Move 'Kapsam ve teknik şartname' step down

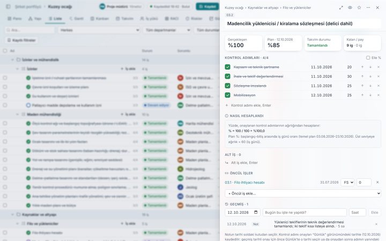coord(370,67)
